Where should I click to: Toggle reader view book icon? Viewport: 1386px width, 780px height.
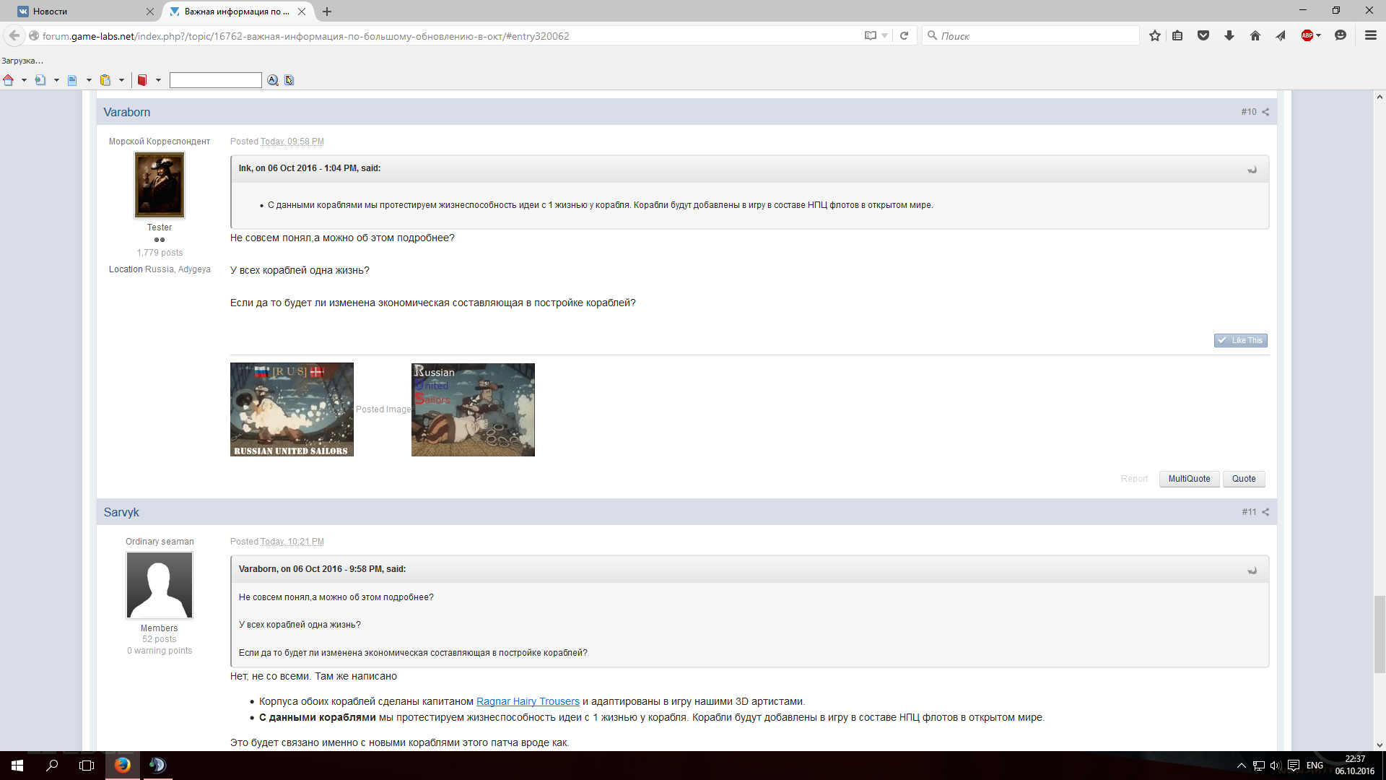coord(871,36)
